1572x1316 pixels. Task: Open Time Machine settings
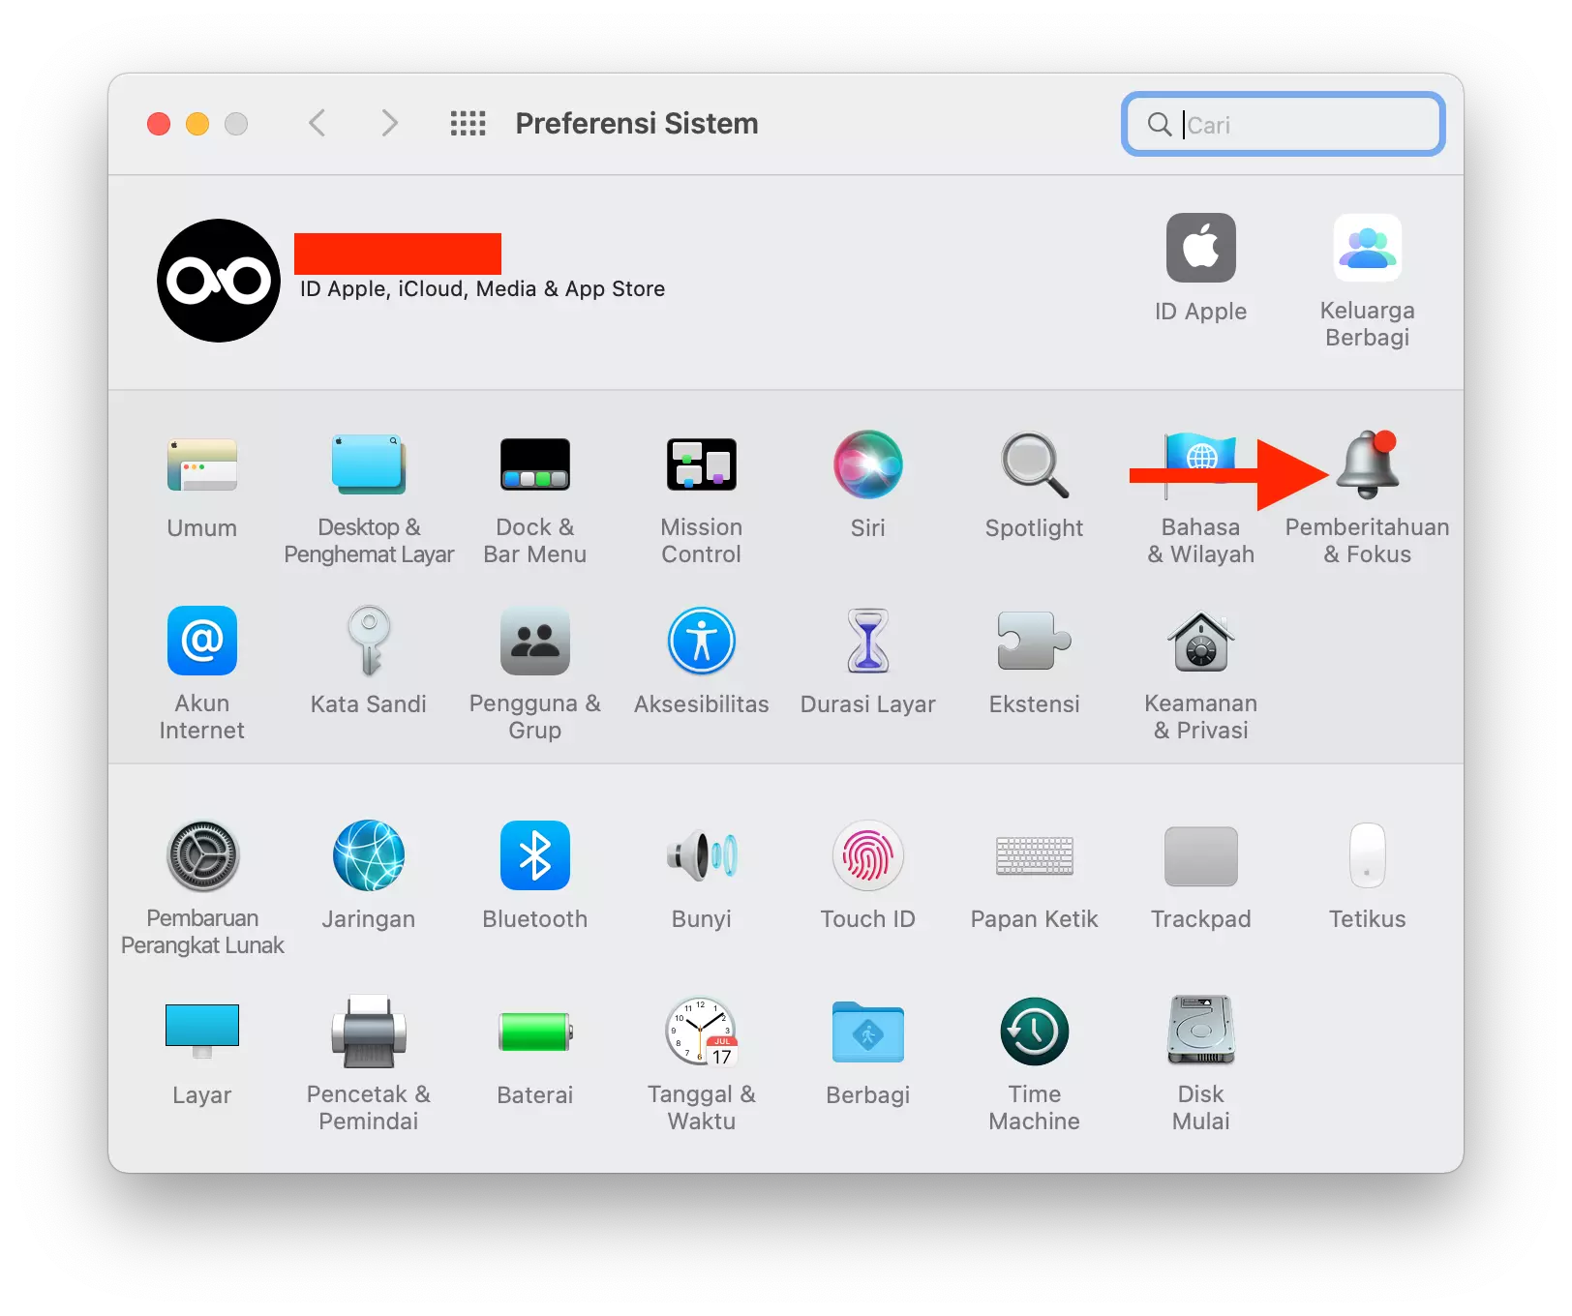1034,1032
